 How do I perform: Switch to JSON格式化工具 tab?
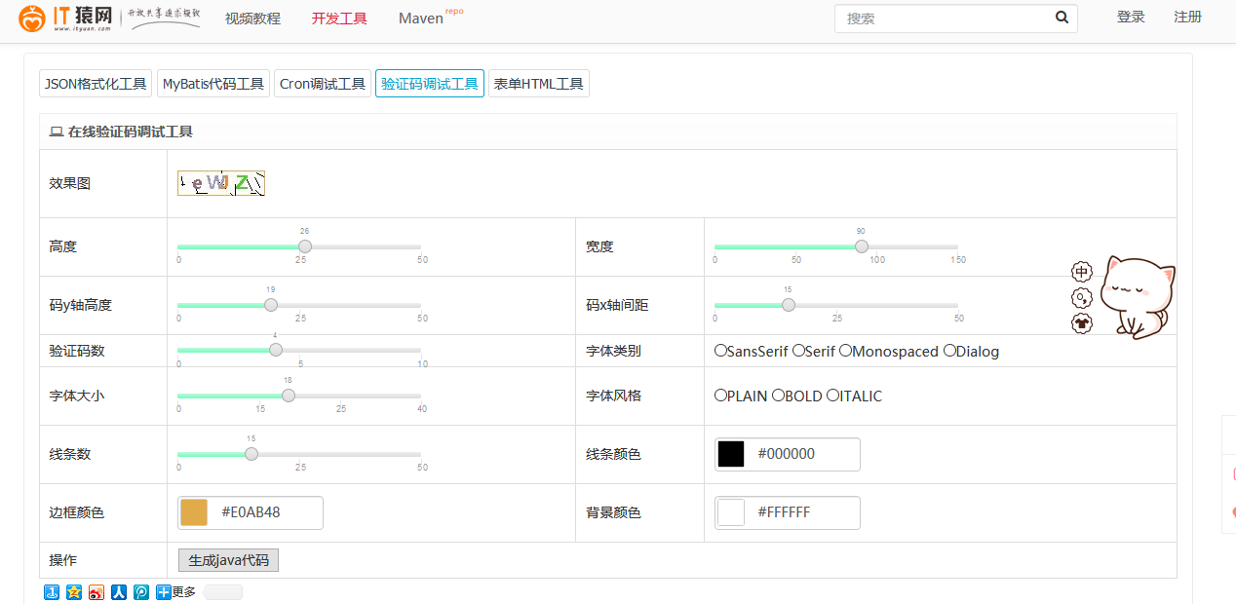[x=96, y=84]
